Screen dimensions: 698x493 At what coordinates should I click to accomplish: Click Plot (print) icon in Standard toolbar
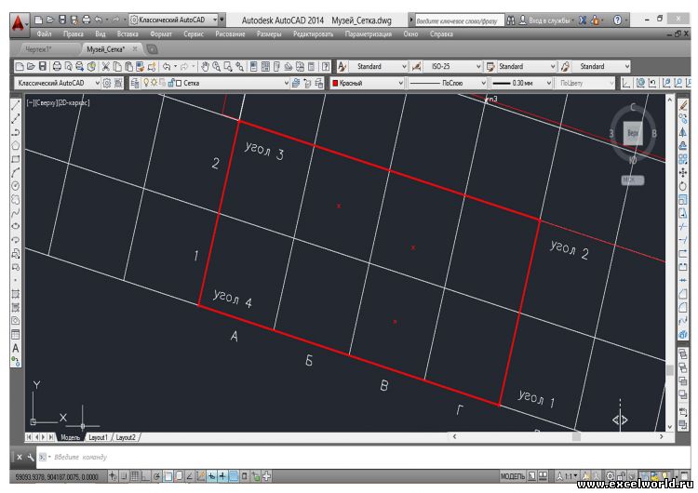(57, 67)
